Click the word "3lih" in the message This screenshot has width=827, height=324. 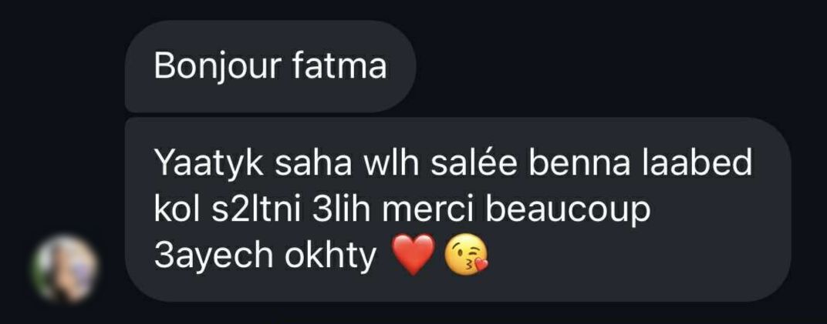tap(338, 209)
